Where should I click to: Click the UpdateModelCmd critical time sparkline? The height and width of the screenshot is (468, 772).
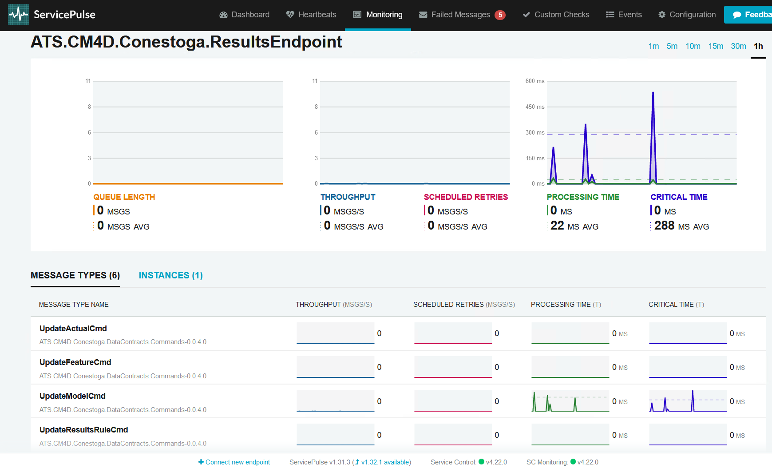click(x=688, y=401)
